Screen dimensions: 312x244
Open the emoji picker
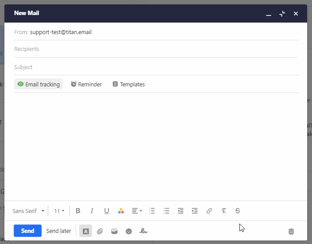129,231
